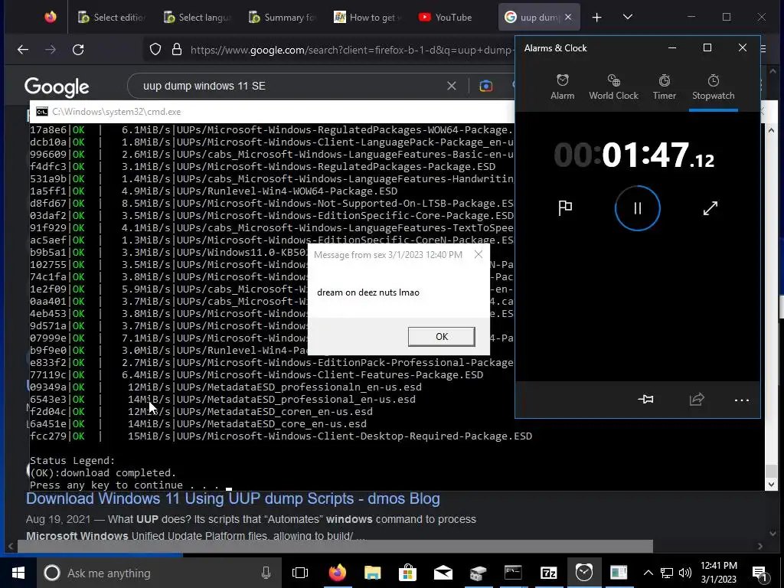Open the Timer tab

click(x=664, y=87)
